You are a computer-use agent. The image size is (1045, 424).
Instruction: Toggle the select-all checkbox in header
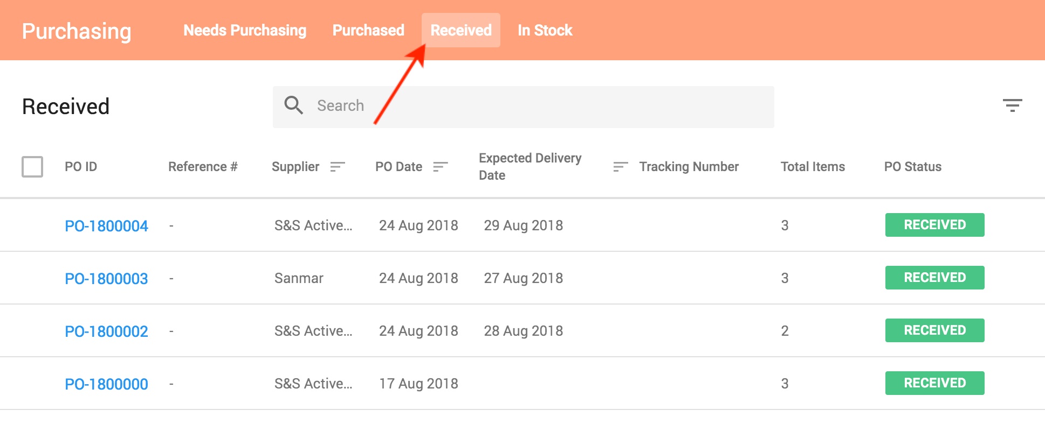click(x=32, y=167)
